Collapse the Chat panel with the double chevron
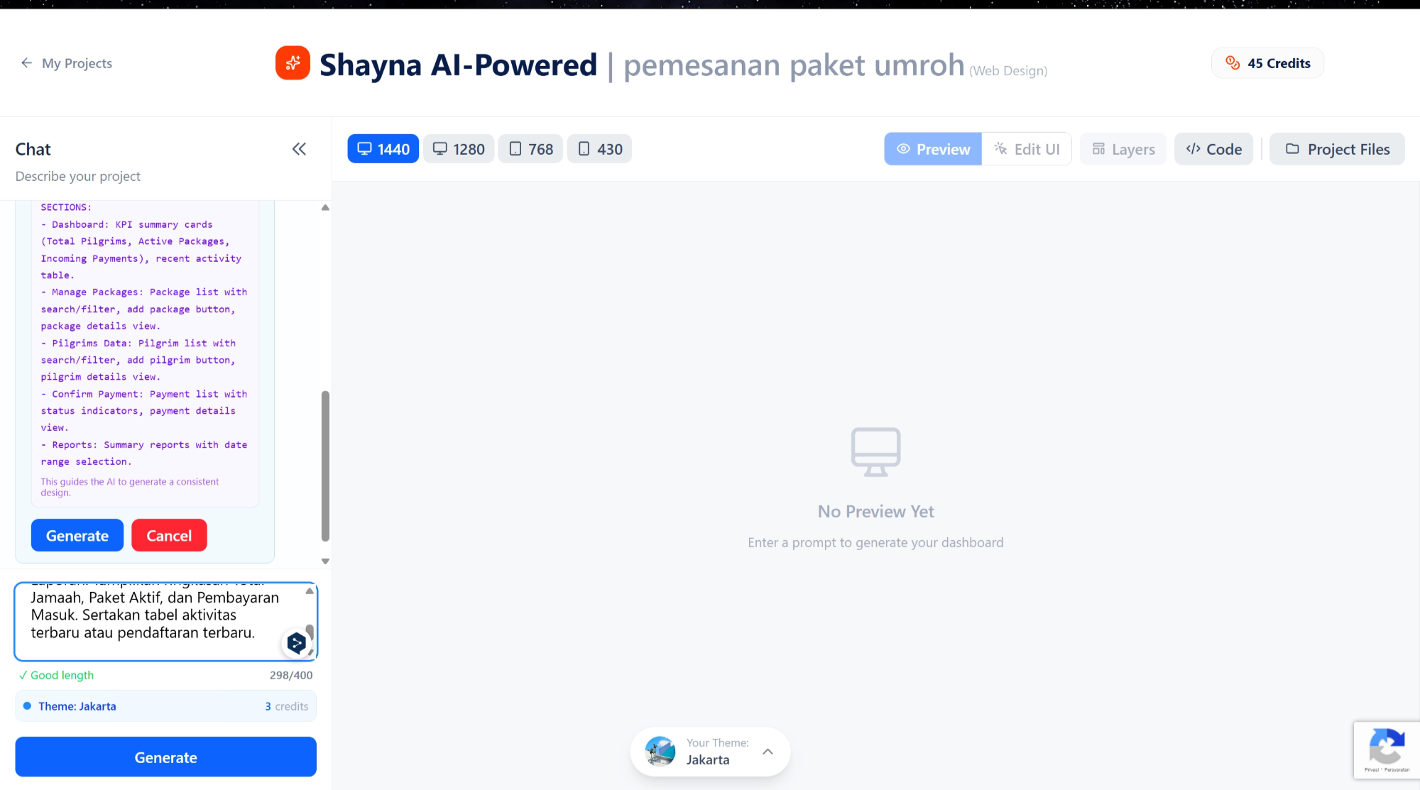This screenshot has height=790, width=1420. coord(299,148)
